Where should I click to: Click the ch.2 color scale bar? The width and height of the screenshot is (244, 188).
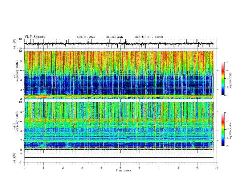(x=223, y=129)
